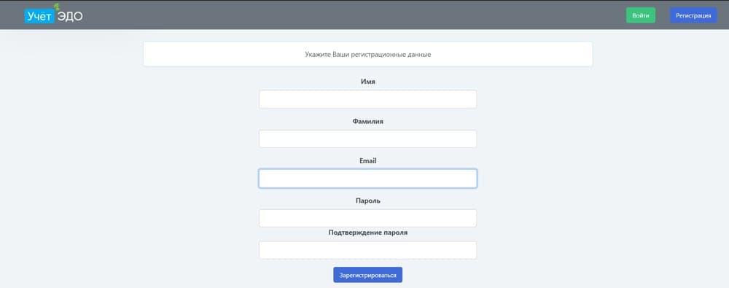Click the Email field label
Screen dimensions: 729x288
coord(367,160)
